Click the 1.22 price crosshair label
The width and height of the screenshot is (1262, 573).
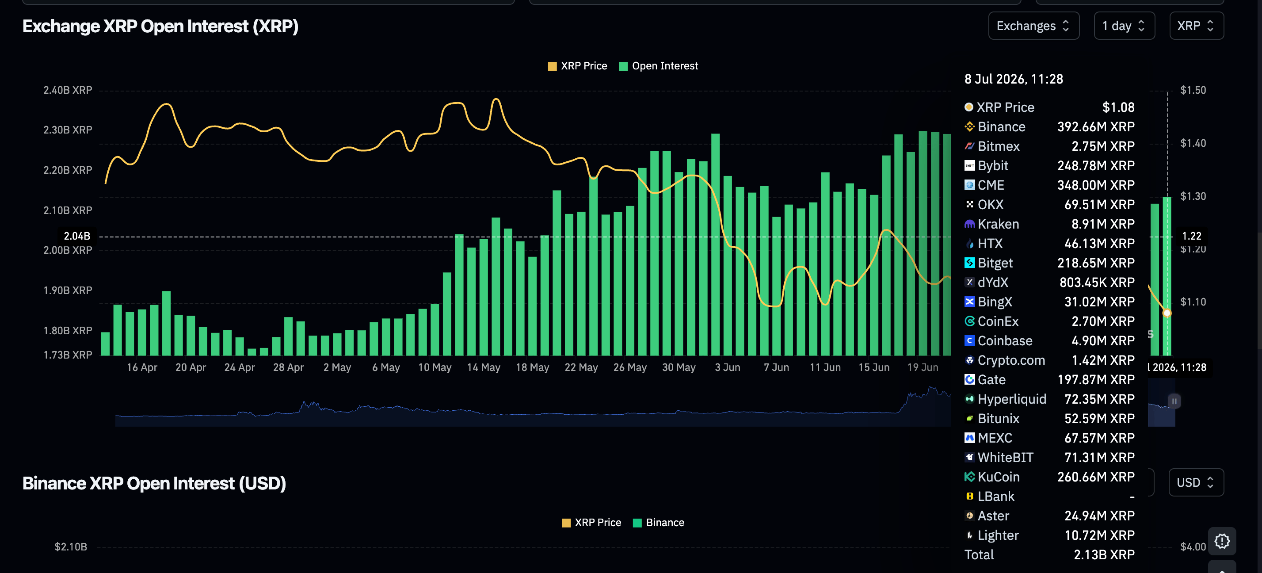(1191, 236)
